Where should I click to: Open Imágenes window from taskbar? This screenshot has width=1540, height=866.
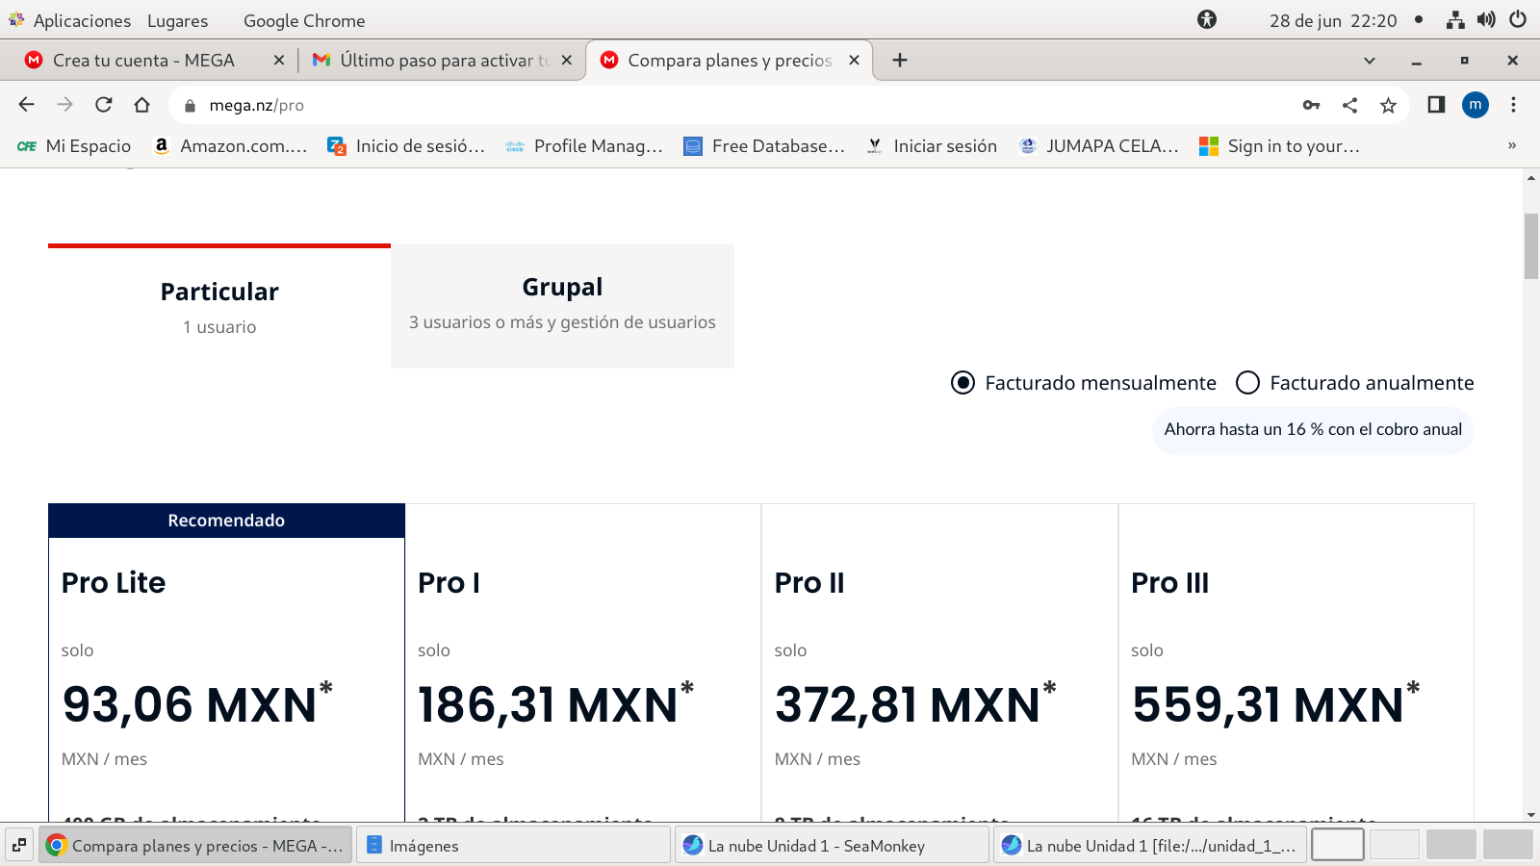512,846
